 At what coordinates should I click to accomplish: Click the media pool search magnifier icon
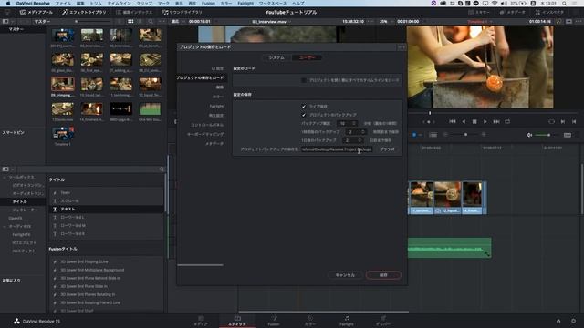point(151,22)
